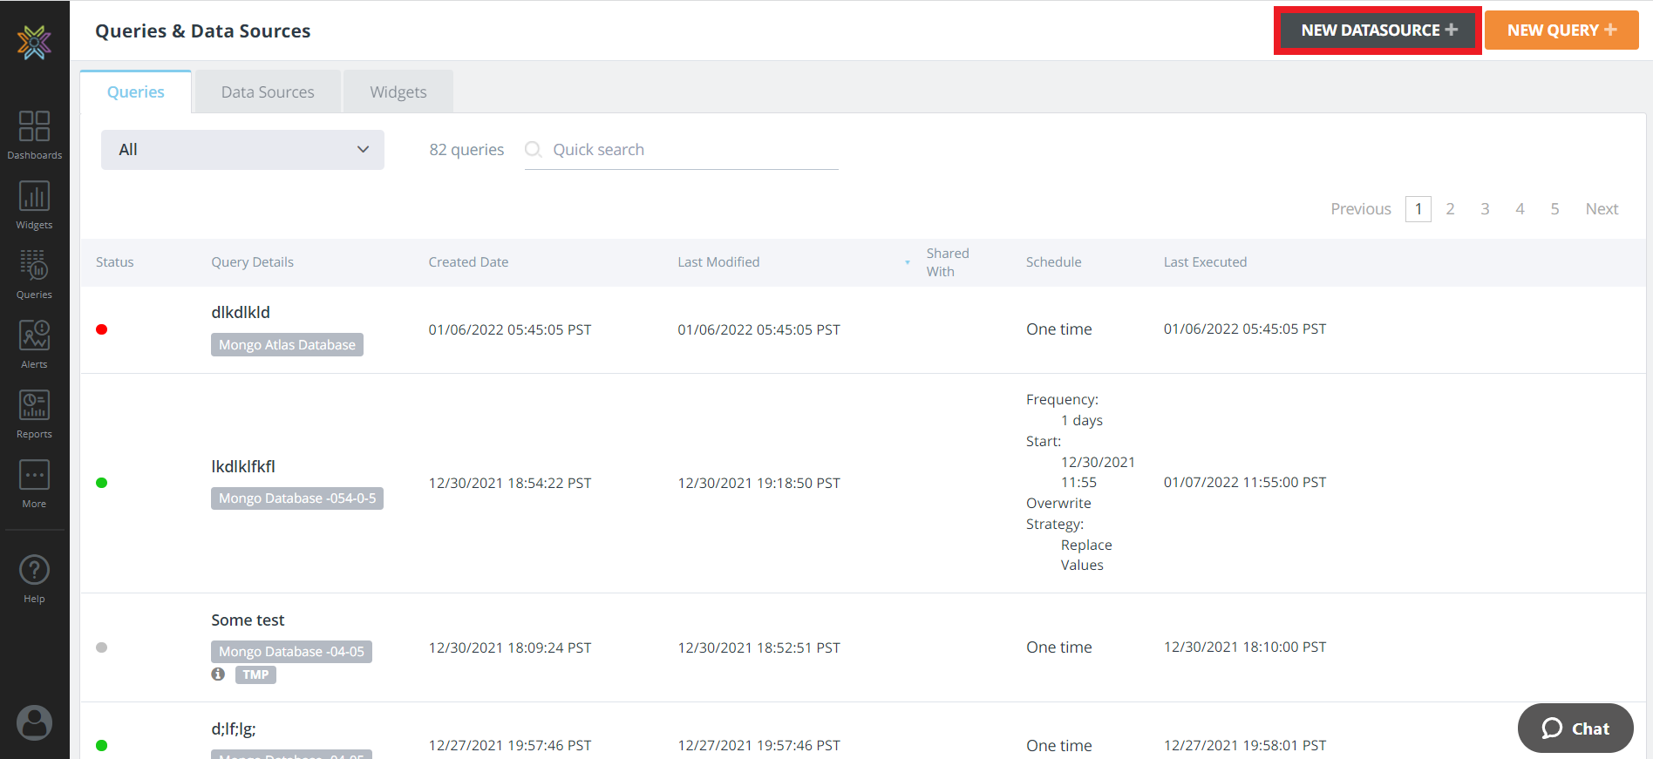
Task: Click the Mongo Database -054-0-5 tag
Action: [x=297, y=498]
